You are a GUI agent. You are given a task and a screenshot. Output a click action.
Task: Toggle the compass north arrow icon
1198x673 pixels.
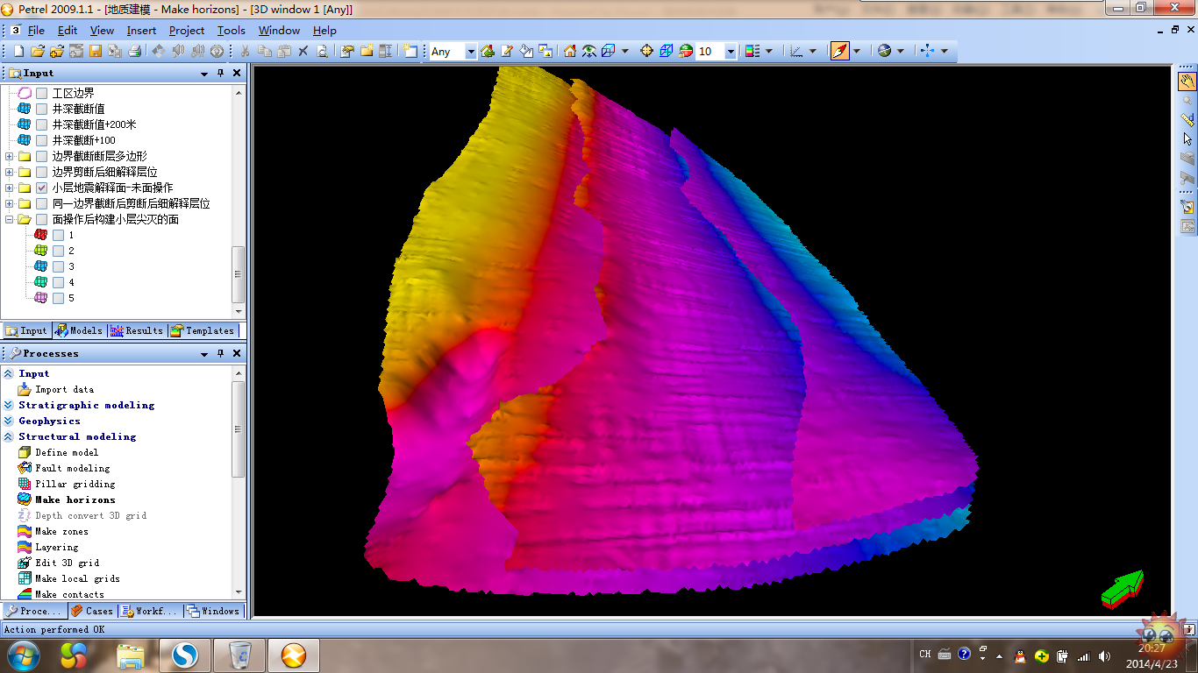pos(840,51)
